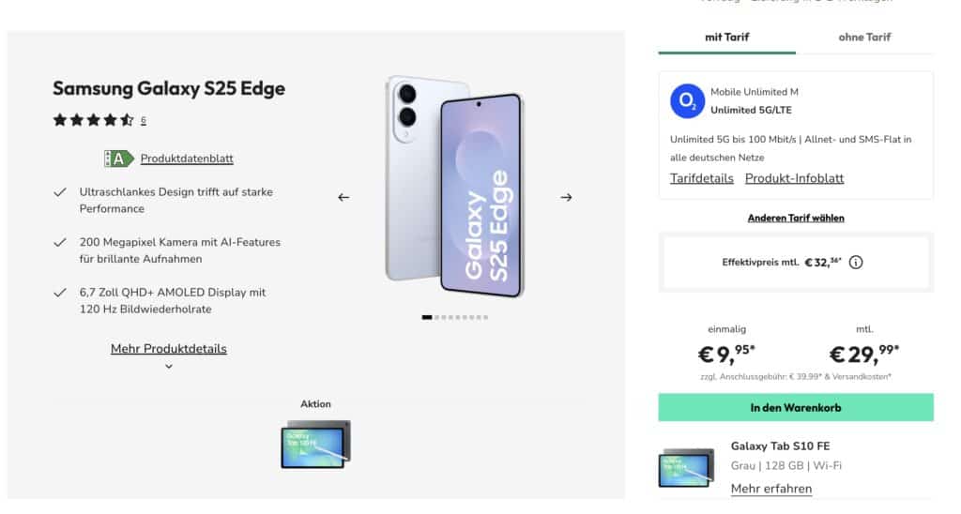The width and height of the screenshot is (961, 514).
Task: Open the Effektivpreis info icon
Action: [x=856, y=263]
